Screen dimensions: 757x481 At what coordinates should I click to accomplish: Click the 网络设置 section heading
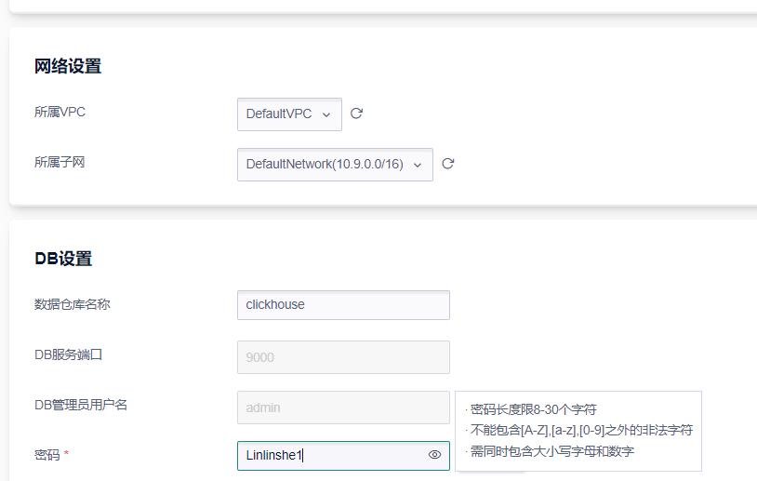click(68, 66)
